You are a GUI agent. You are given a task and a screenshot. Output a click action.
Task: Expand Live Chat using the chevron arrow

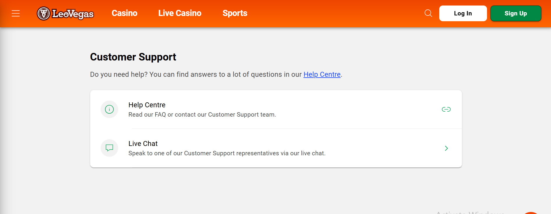(x=446, y=148)
